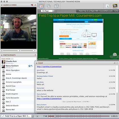Screen dimensions: 119x119
Task: Collapse the Audio & Video panel
Action: [2, 5]
